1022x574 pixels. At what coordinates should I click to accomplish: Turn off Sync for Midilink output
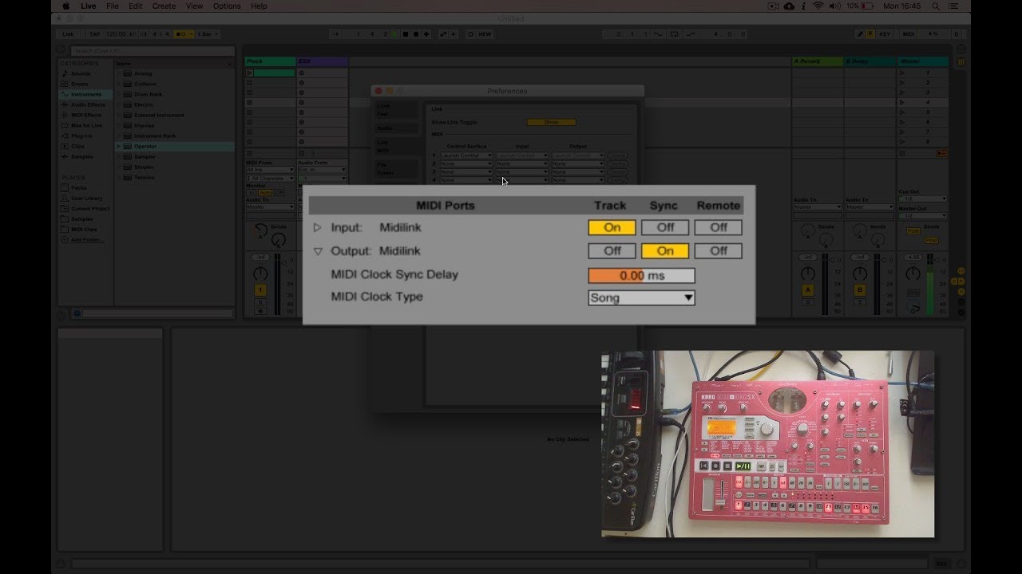click(x=665, y=250)
